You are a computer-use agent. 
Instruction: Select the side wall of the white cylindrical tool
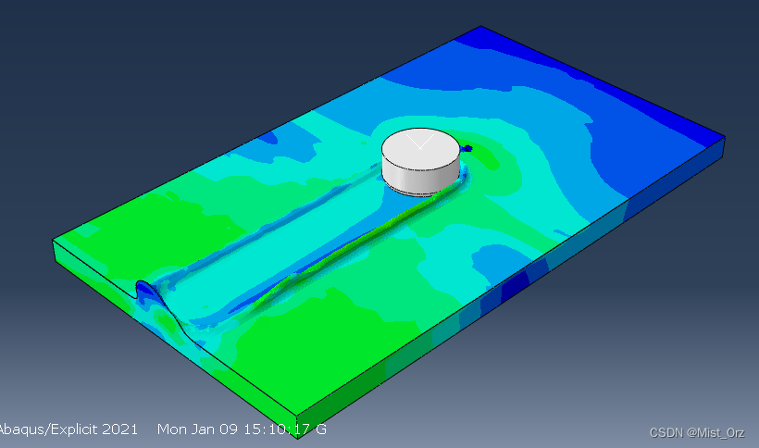[x=421, y=176]
